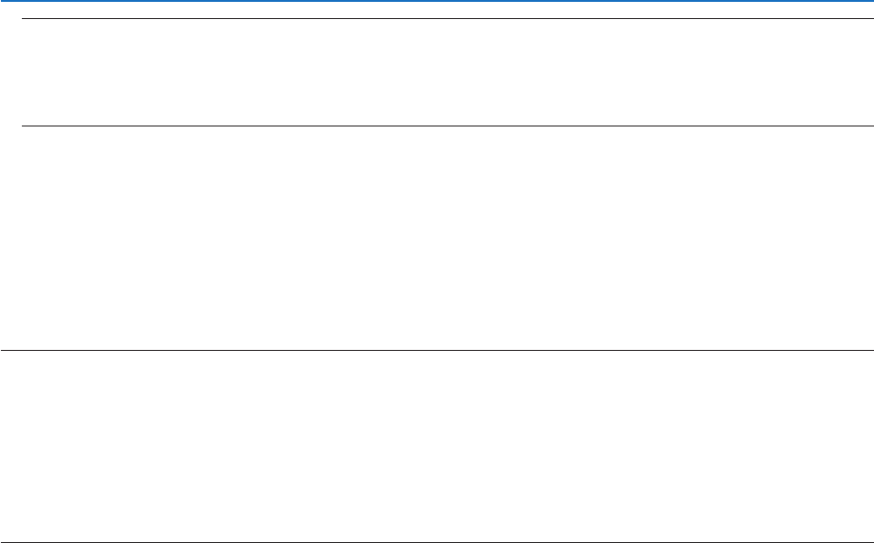Click the right end of the second divider line

(870, 126)
